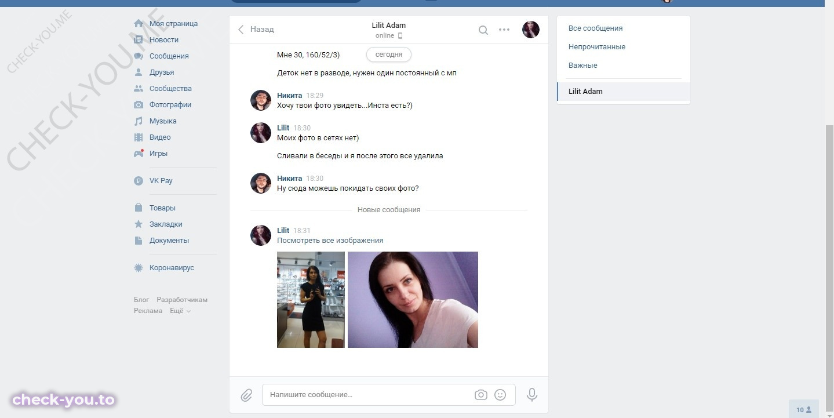Click the сегодня date pill
834x418 pixels.
pyautogui.click(x=389, y=54)
